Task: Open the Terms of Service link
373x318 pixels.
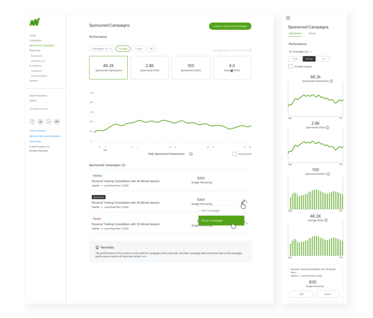Action: 38,131
